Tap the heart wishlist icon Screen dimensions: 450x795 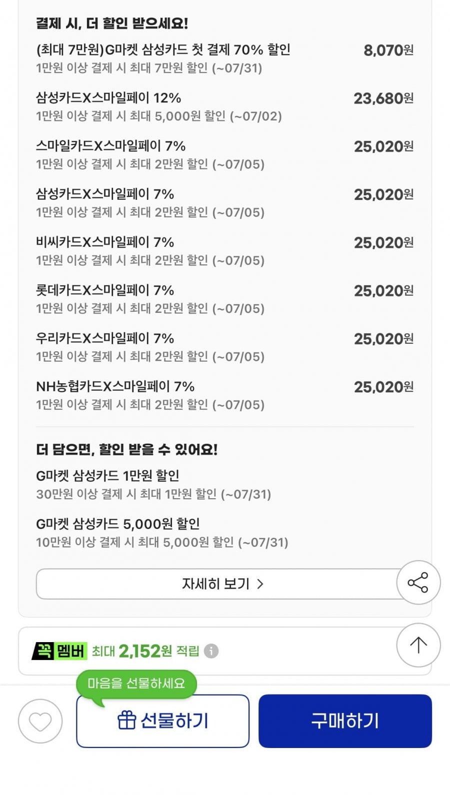click(40, 721)
